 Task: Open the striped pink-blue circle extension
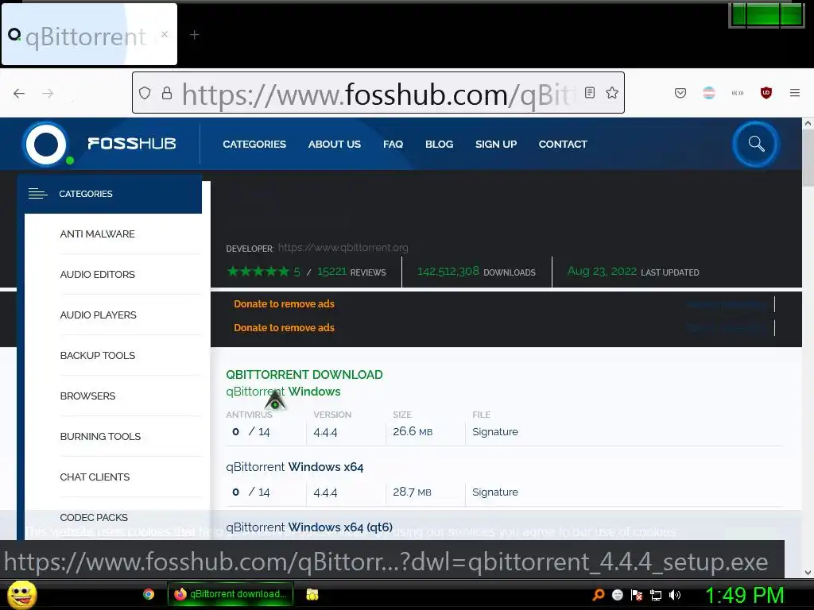pyautogui.click(x=708, y=93)
